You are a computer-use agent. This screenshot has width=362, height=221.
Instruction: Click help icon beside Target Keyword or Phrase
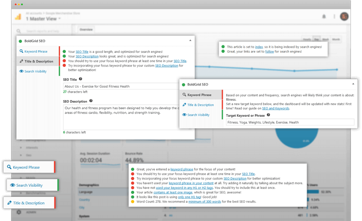268,115
